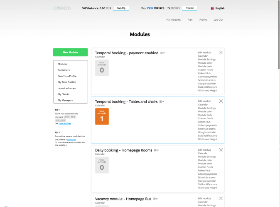Create a New Module
This screenshot has width=280, height=207.
coord(70,52)
